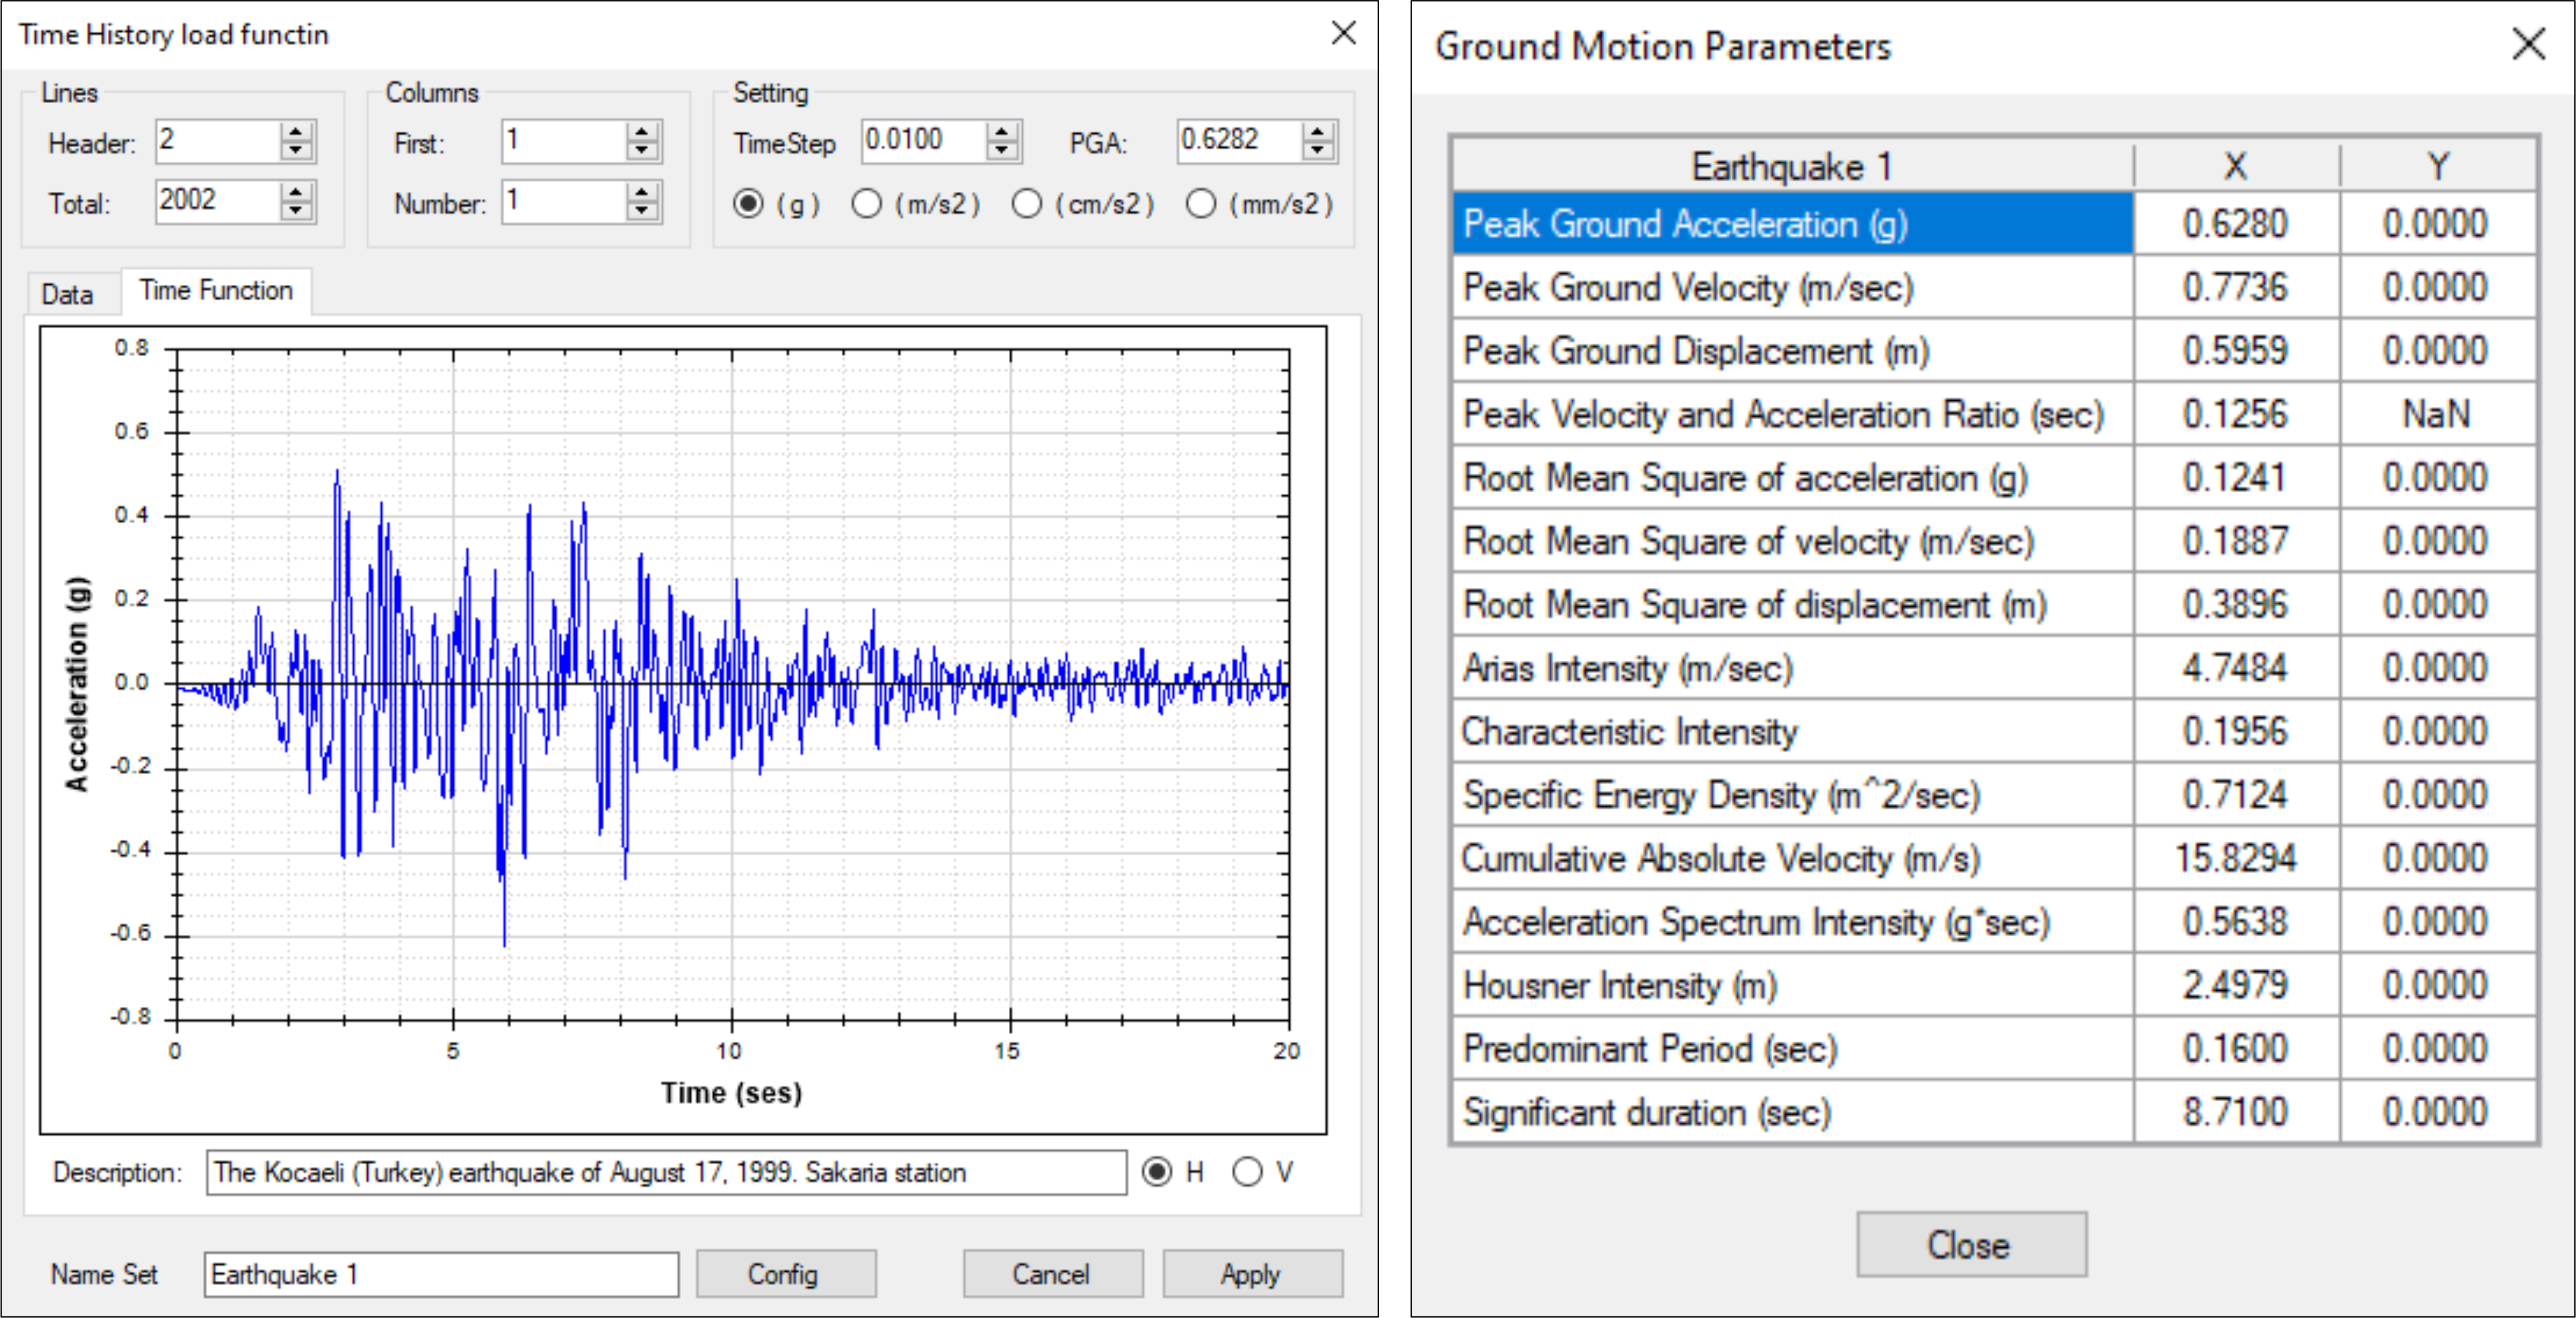
Task: Edit the Header lines field
Action: click(x=218, y=141)
